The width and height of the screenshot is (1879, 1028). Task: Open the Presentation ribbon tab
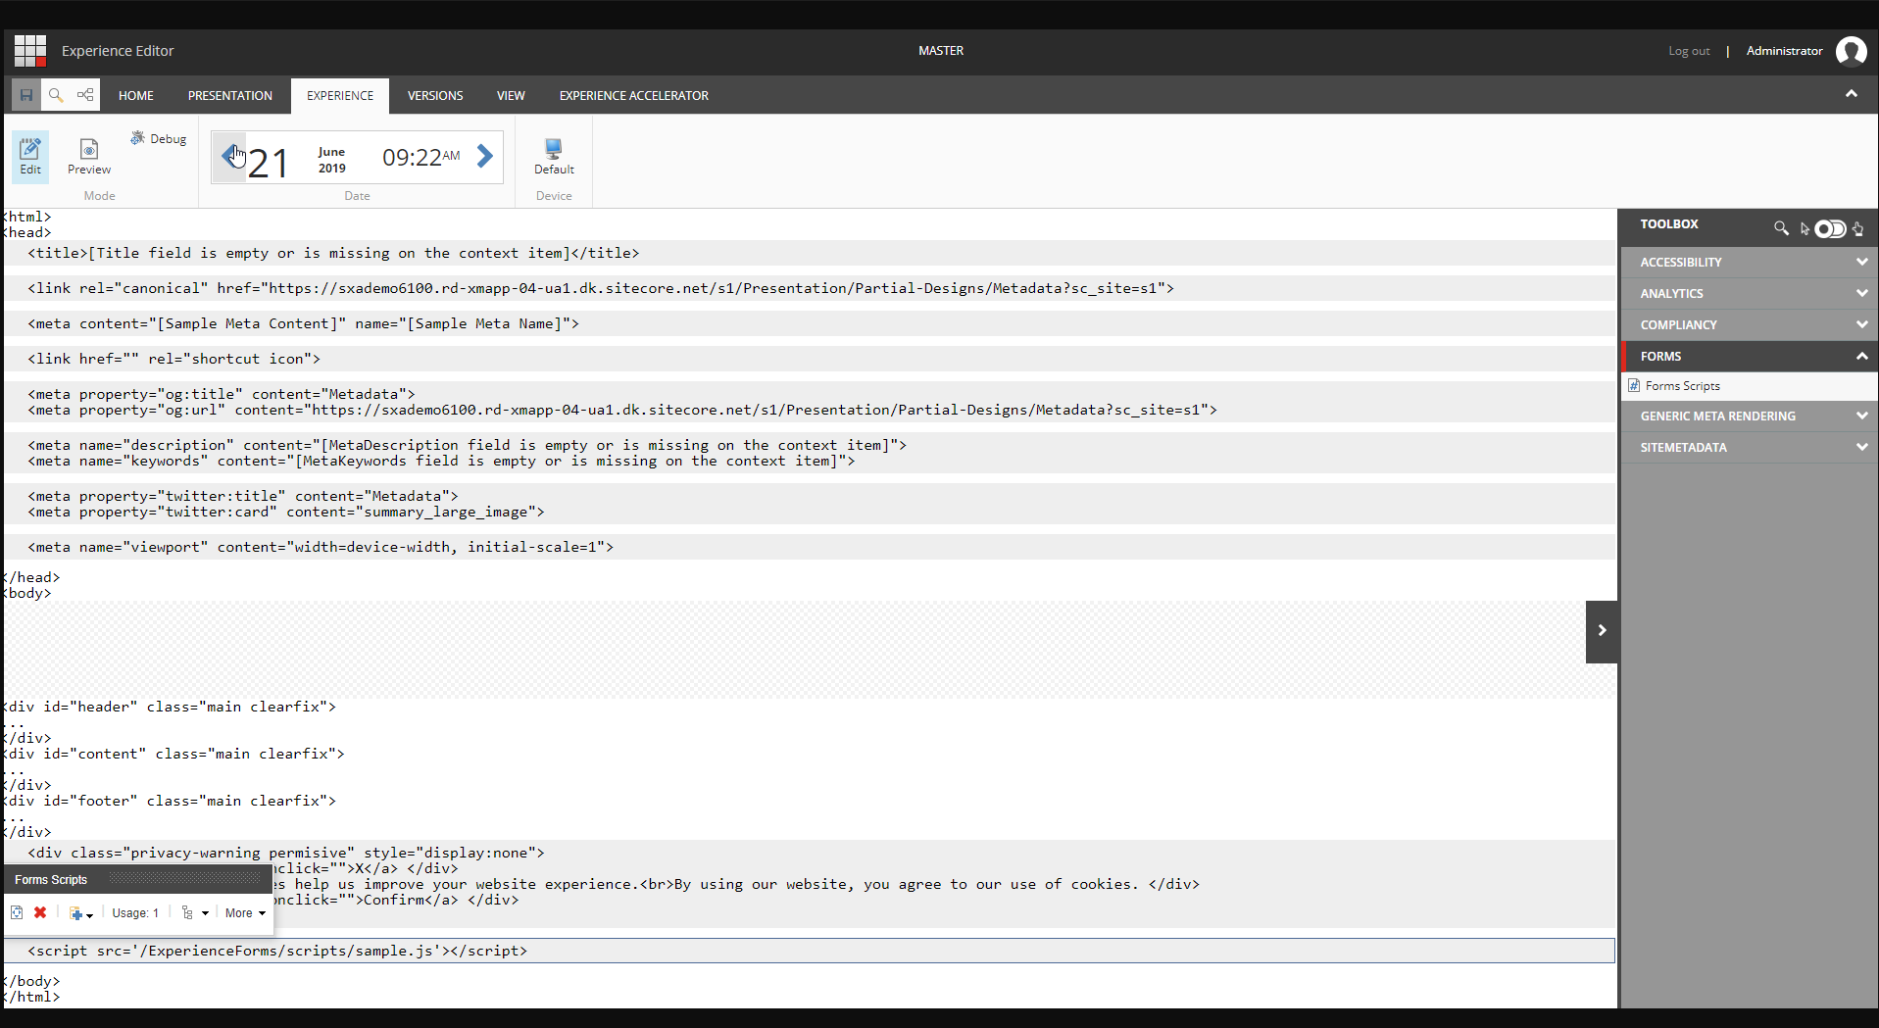tap(230, 96)
